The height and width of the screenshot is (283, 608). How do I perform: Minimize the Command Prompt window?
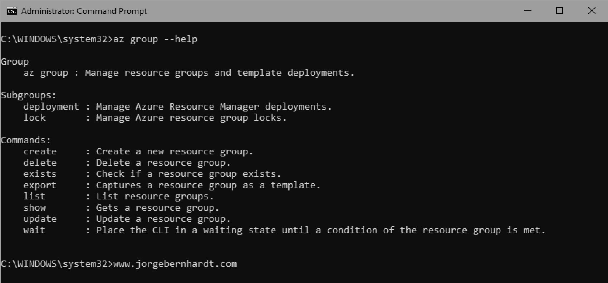(528, 11)
